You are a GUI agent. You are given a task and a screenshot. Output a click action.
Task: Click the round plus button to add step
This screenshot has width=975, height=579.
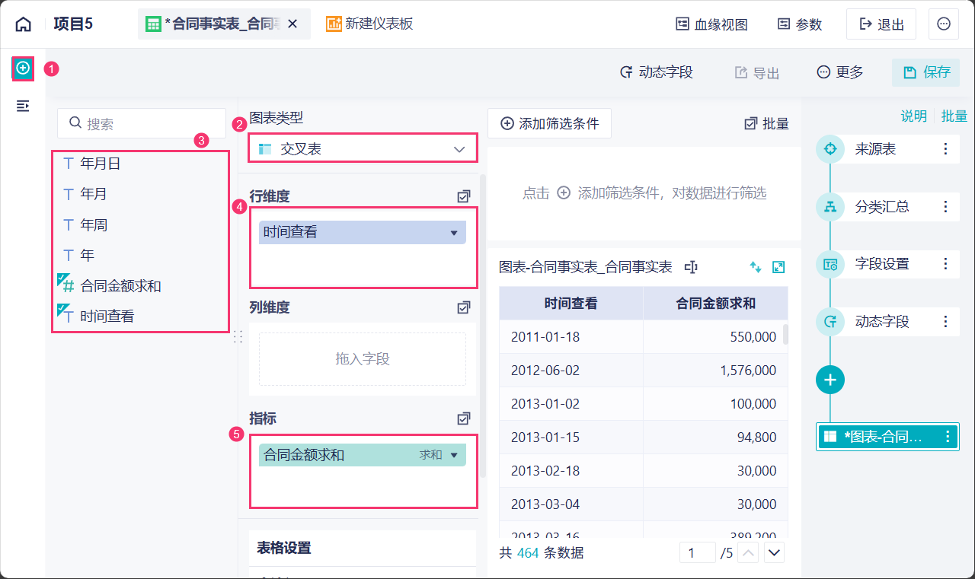click(830, 379)
